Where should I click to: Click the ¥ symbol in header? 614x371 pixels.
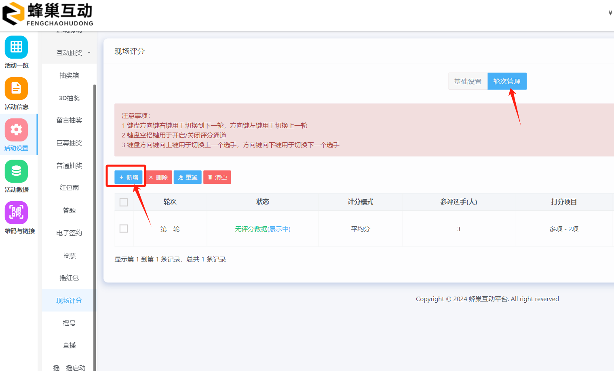[x=610, y=13]
